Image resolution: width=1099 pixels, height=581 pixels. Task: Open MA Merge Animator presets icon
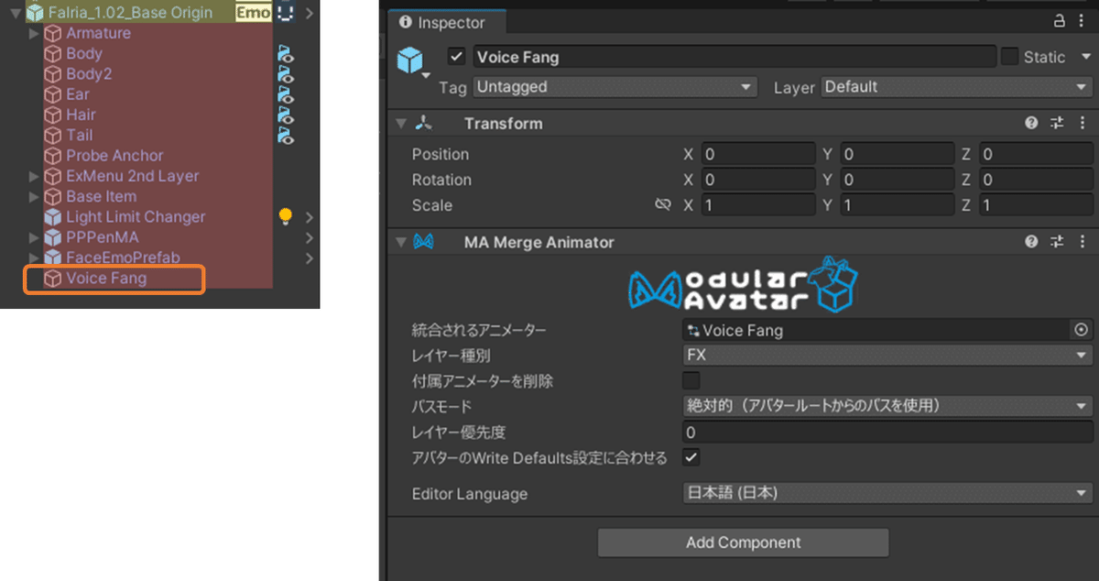[1057, 242]
